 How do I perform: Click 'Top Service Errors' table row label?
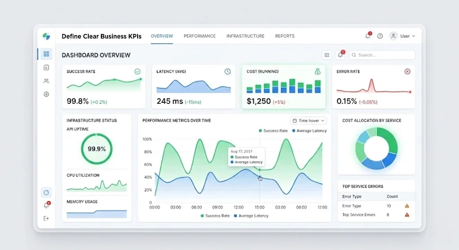[x=359, y=215]
